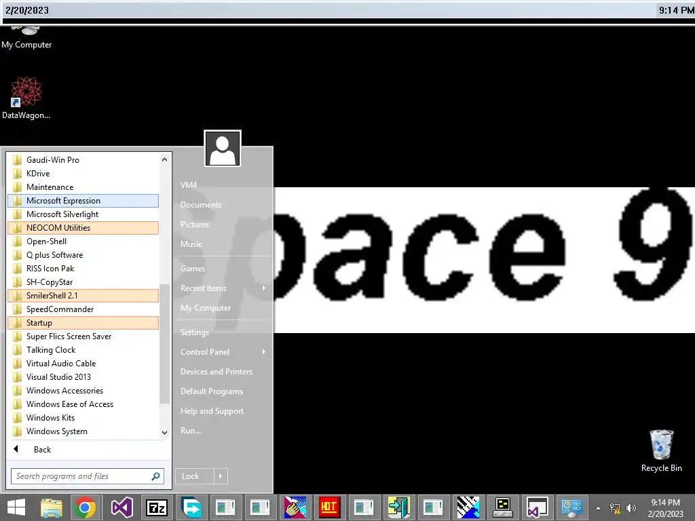Image resolution: width=695 pixels, height=521 pixels.
Task: Expand the Visual Studio 2013 folder
Action: (x=83, y=377)
